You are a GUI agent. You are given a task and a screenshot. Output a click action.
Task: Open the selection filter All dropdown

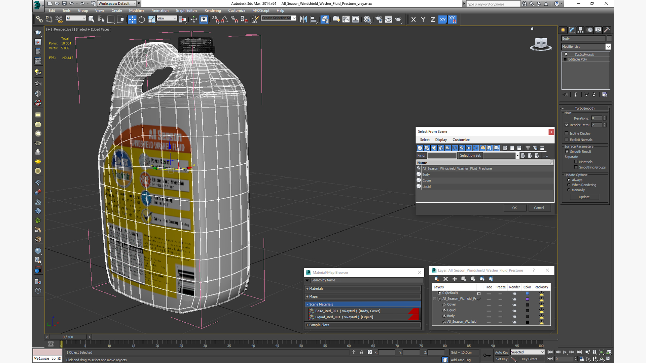click(76, 18)
